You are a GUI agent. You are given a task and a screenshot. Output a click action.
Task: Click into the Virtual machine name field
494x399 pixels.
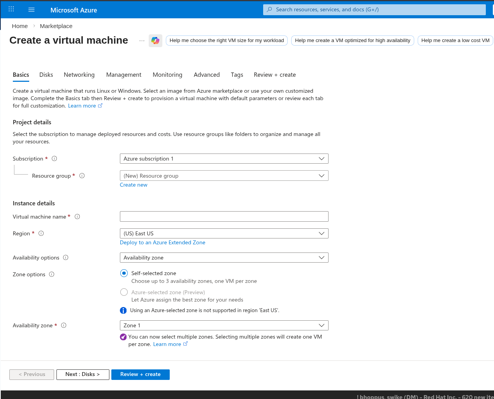pos(224,217)
